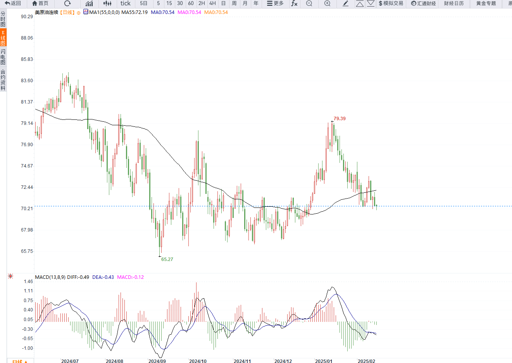The image size is (512, 363).
Task: Click the up triangle toolbar icon
Action: point(360,3)
